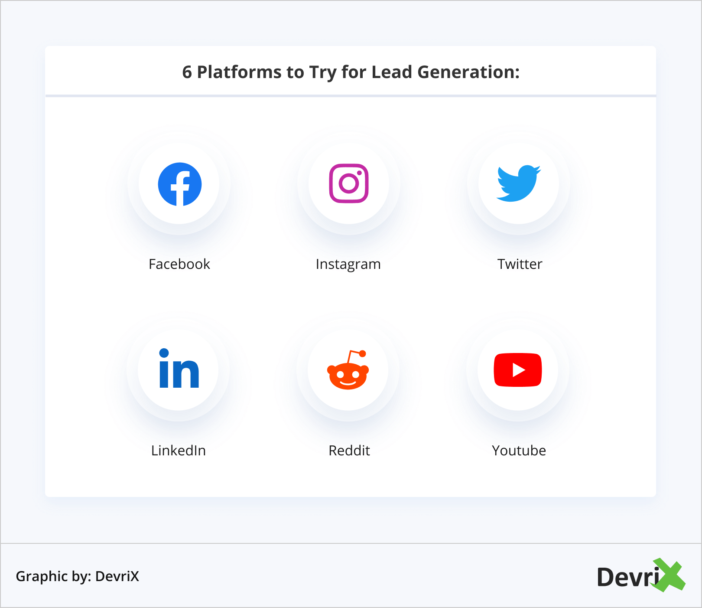
Task: Open the LinkedIn 'in' icon
Action: pyautogui.click(x=179, y=369)
